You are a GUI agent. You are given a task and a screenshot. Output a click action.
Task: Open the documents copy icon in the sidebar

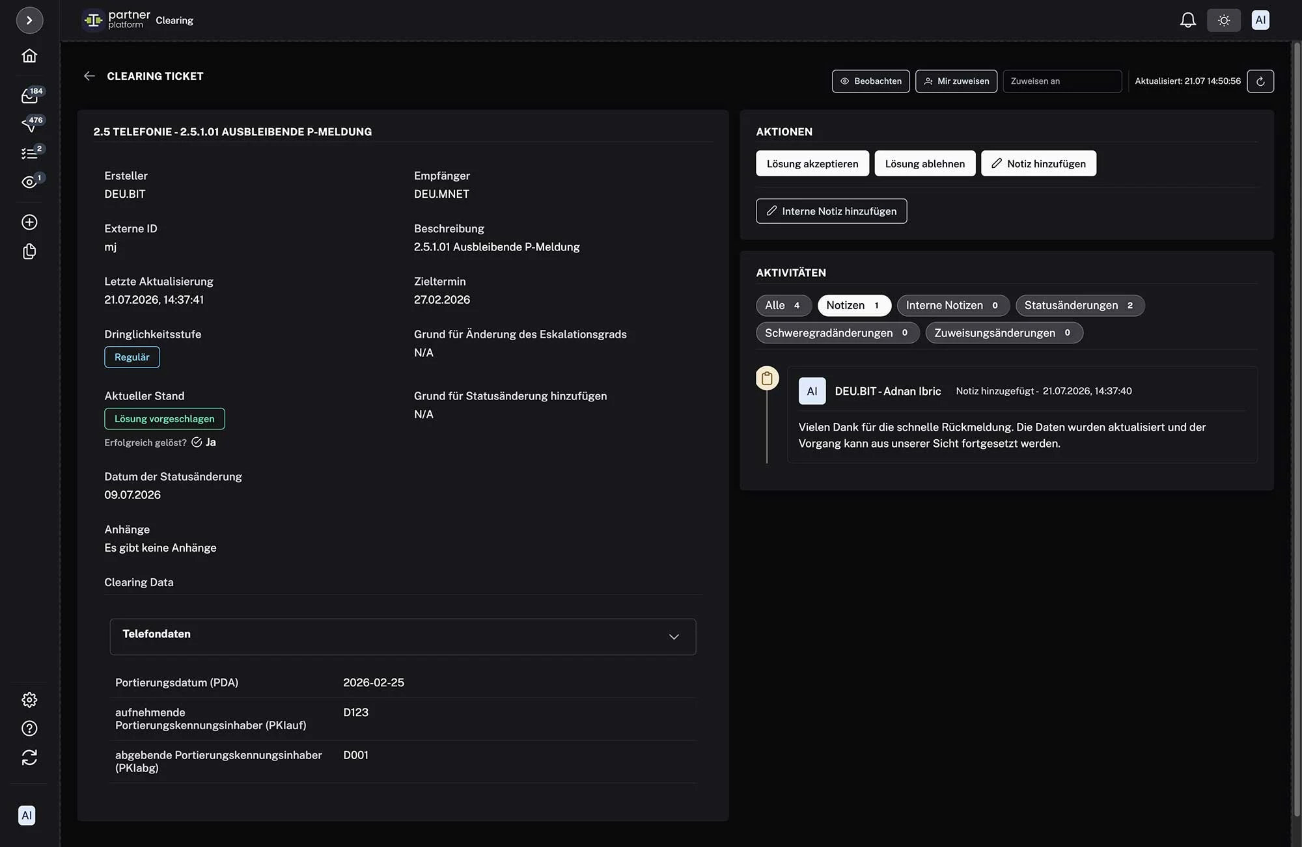[x=29, y=252]
